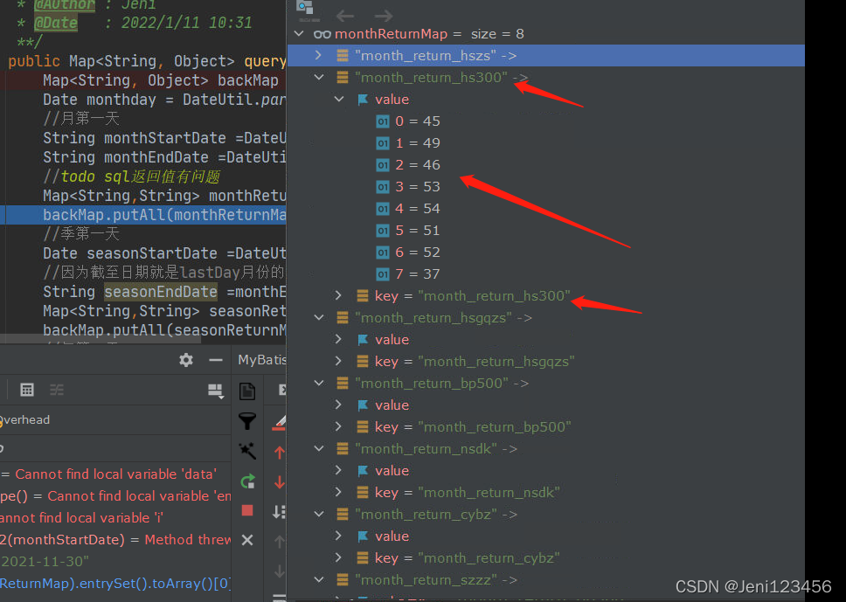Expand value under month_return_bp500
This screenshot has width=846, height=602.
point(338,405)
